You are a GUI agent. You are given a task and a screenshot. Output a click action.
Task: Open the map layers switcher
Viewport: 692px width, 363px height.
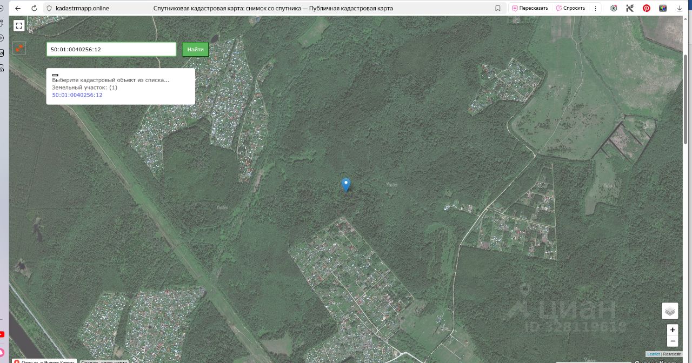coord(670,311)
